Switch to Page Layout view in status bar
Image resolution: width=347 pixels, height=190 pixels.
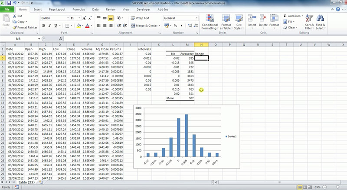(x=305, y=187)
